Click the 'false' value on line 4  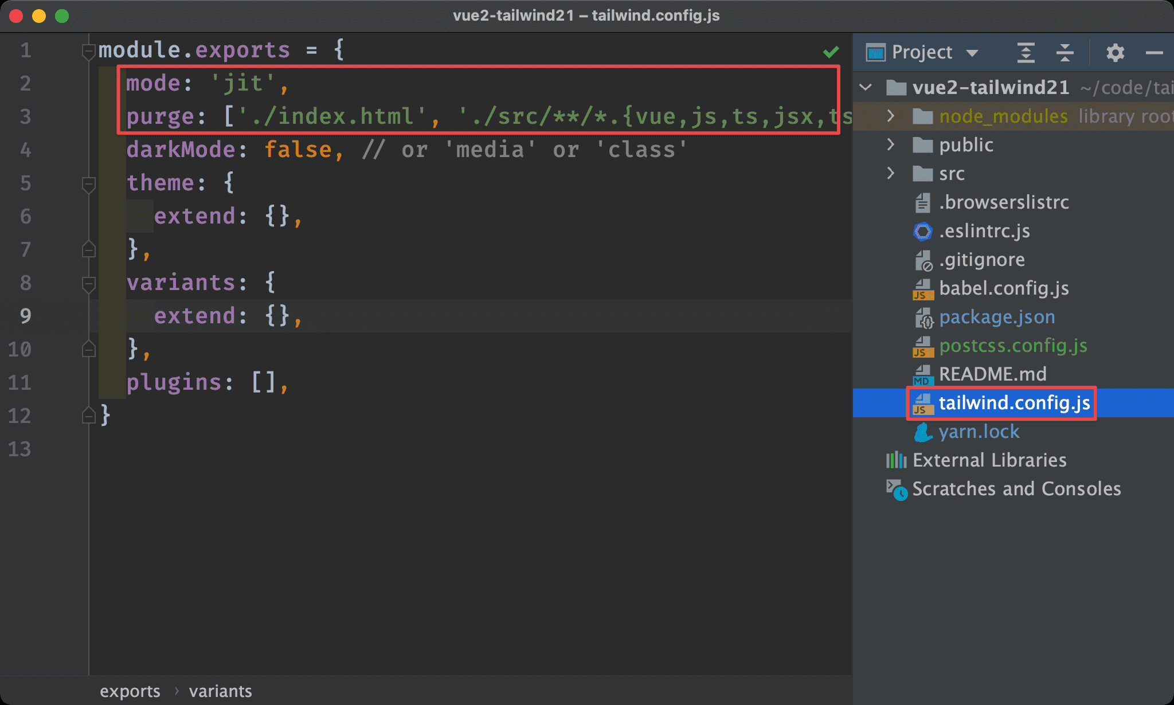coord(298,150)
